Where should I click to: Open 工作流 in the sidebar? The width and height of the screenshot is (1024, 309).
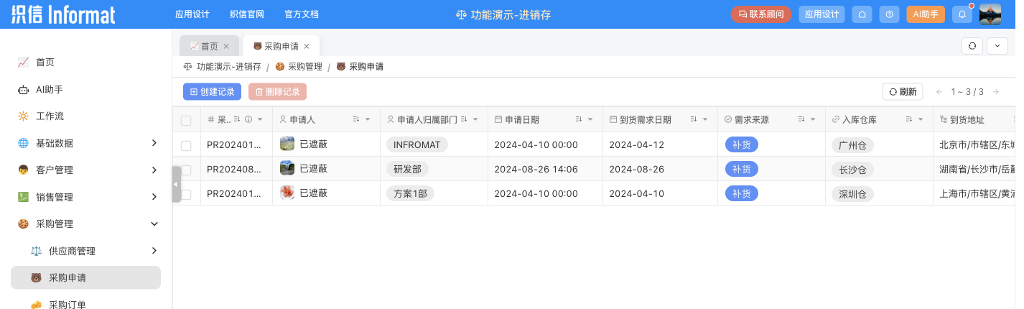pyautogui.click(x=85, y=116)
